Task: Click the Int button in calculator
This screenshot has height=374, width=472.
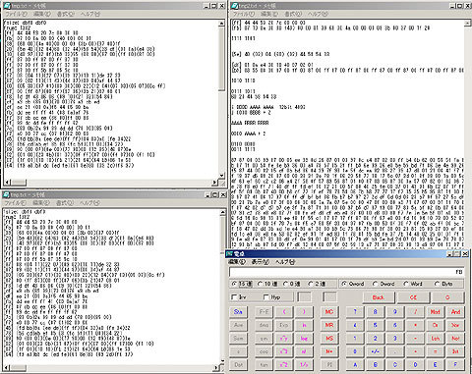Action: [x=455, y=351]
